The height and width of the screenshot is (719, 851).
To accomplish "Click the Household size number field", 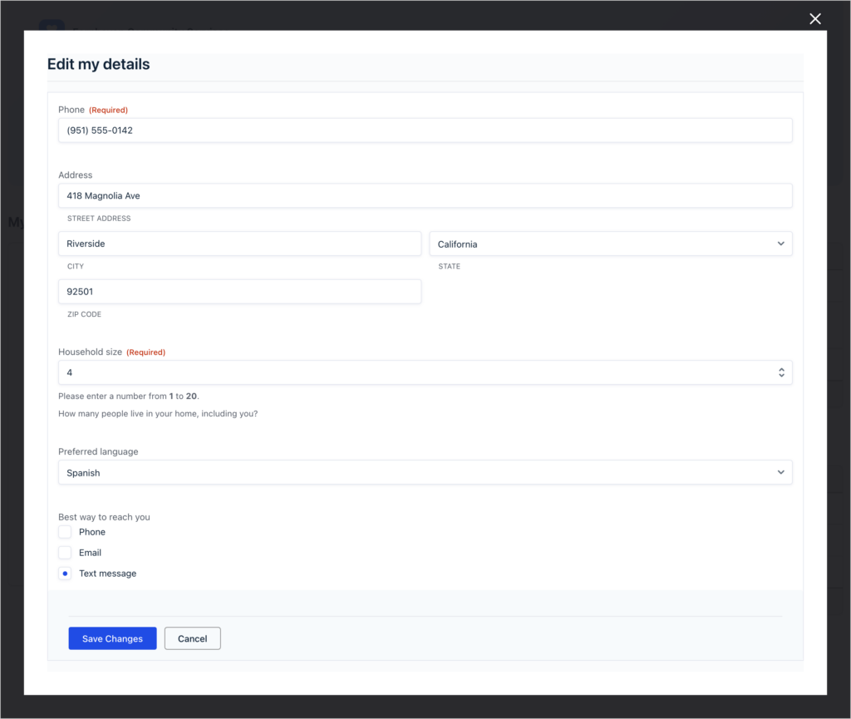I will (x=425, y=372).
